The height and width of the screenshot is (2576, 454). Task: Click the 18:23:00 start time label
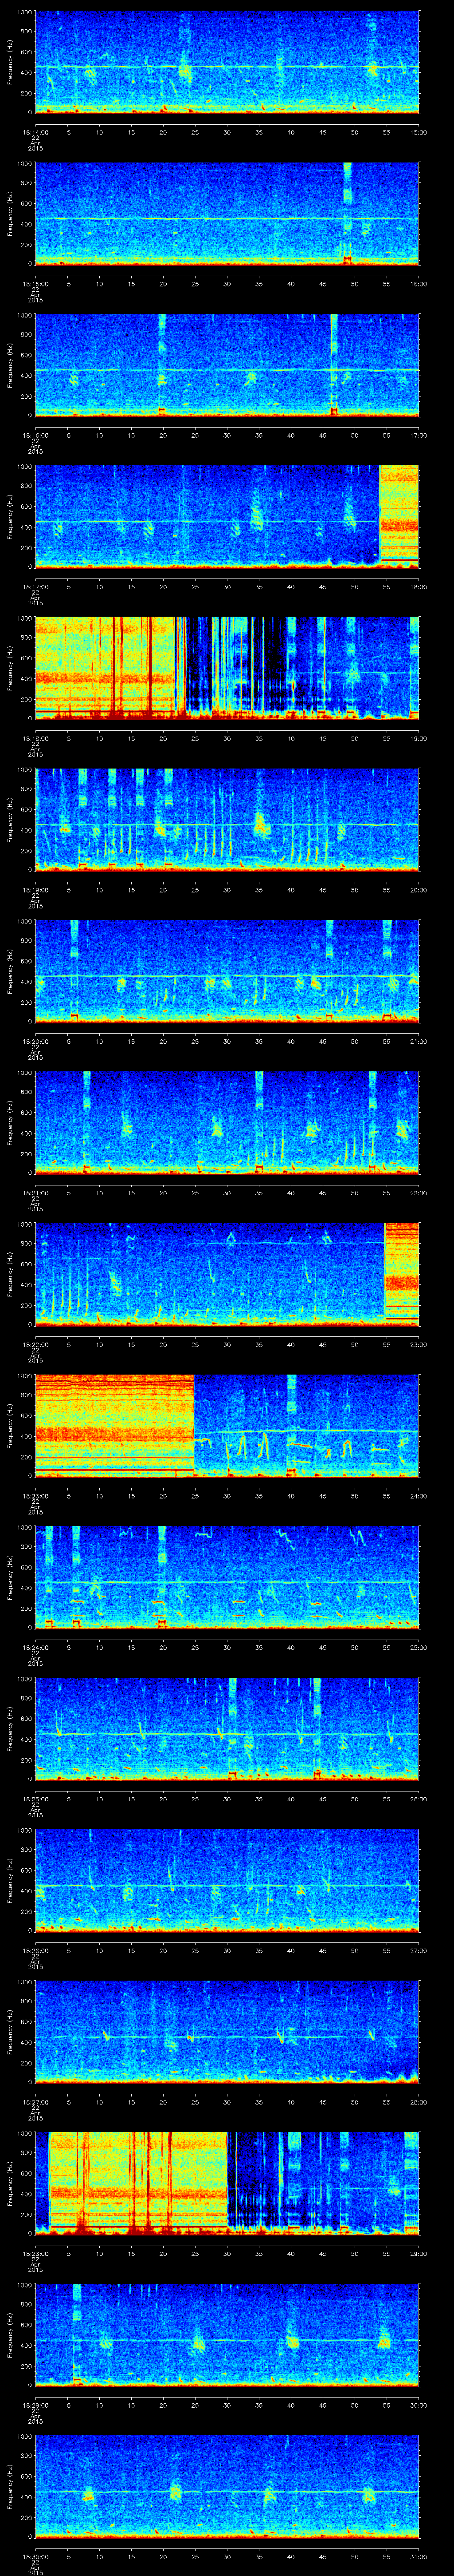pyautogui.click(x=35, y=1495)
